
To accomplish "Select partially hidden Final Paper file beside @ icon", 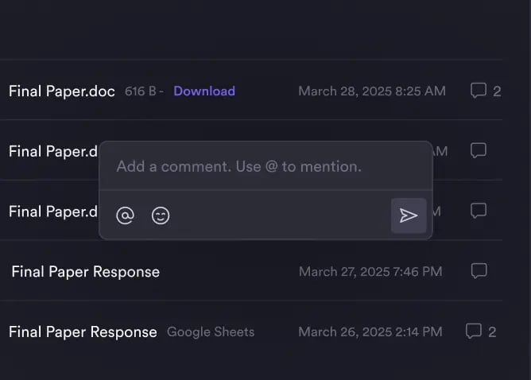I will 52,211.
